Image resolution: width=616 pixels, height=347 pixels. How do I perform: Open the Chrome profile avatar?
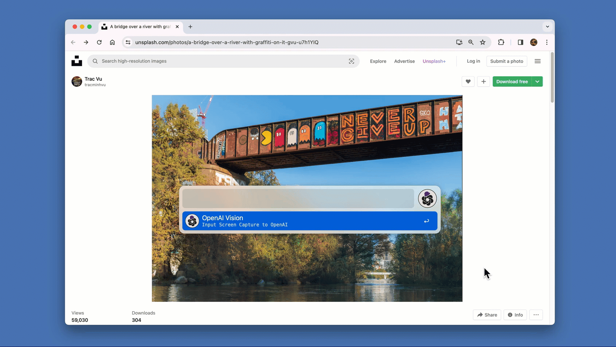point(534,42)
